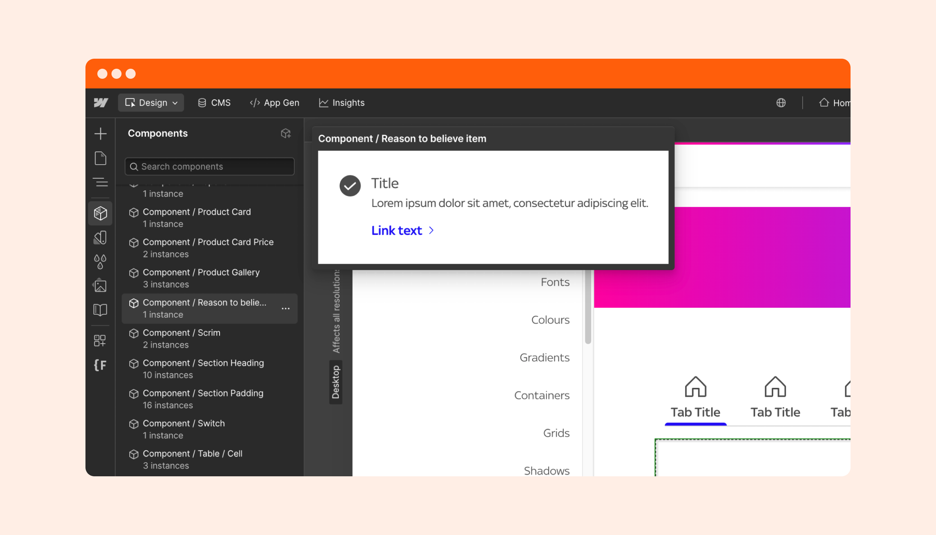
Task: Click the chevron next to Link text
Action: pyautogui.click(x=431, y=231)
